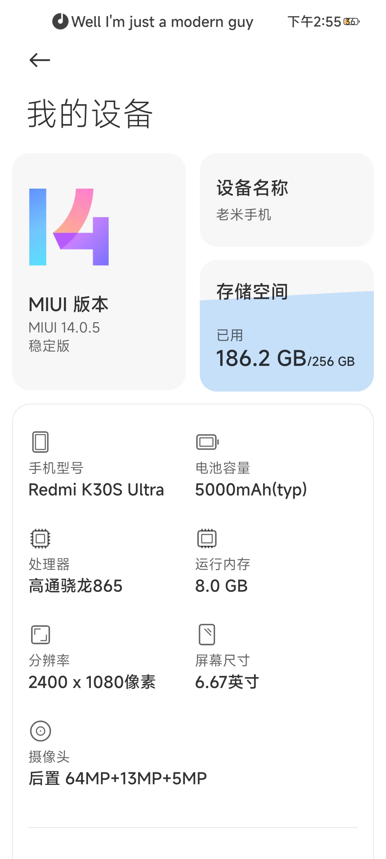The height and width of the screenshot is (859, 386).
Task: Tap the phone model icon
Action: coord(40,442)
